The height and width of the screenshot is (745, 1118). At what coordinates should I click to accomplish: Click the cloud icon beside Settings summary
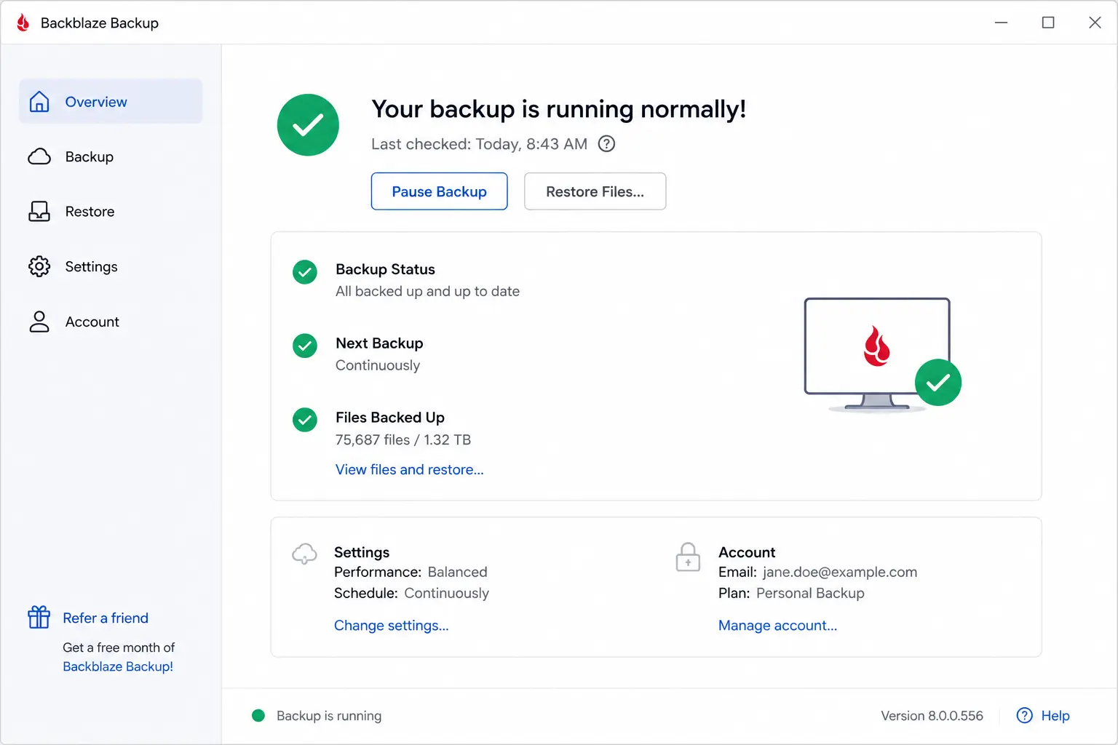304,554
